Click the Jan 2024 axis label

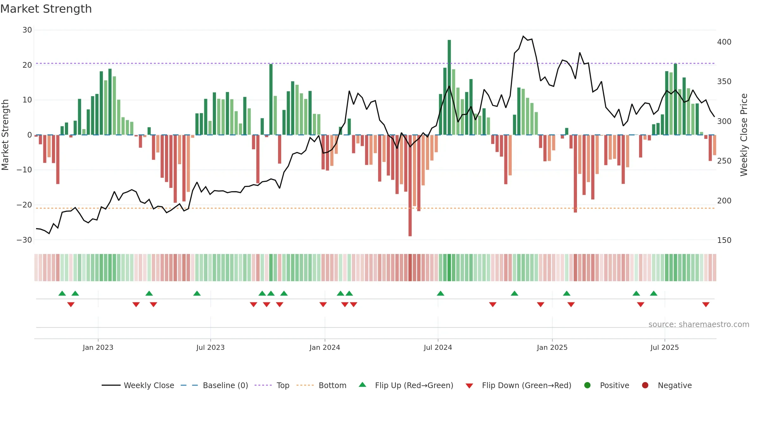click(x=325, y=347)
